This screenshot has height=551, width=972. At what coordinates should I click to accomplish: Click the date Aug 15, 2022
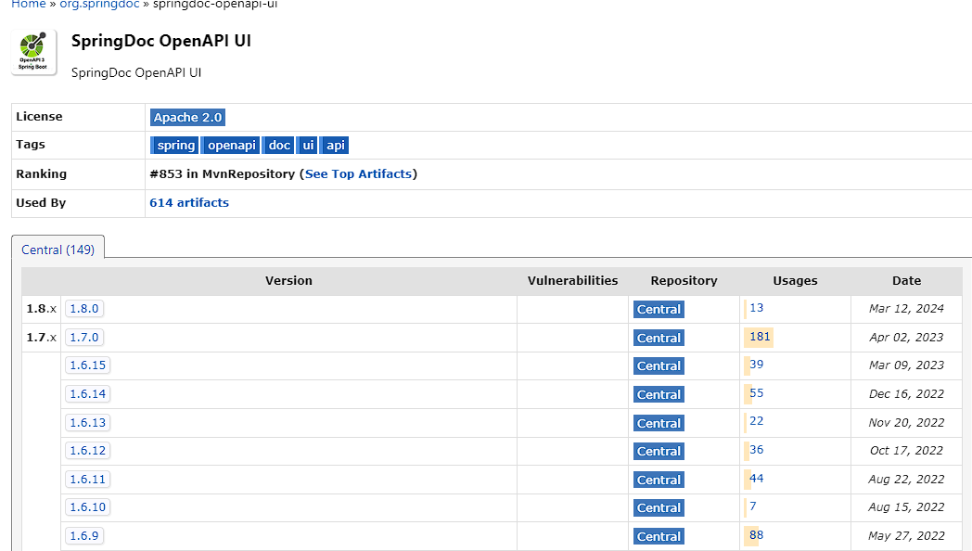coord(906,507)
